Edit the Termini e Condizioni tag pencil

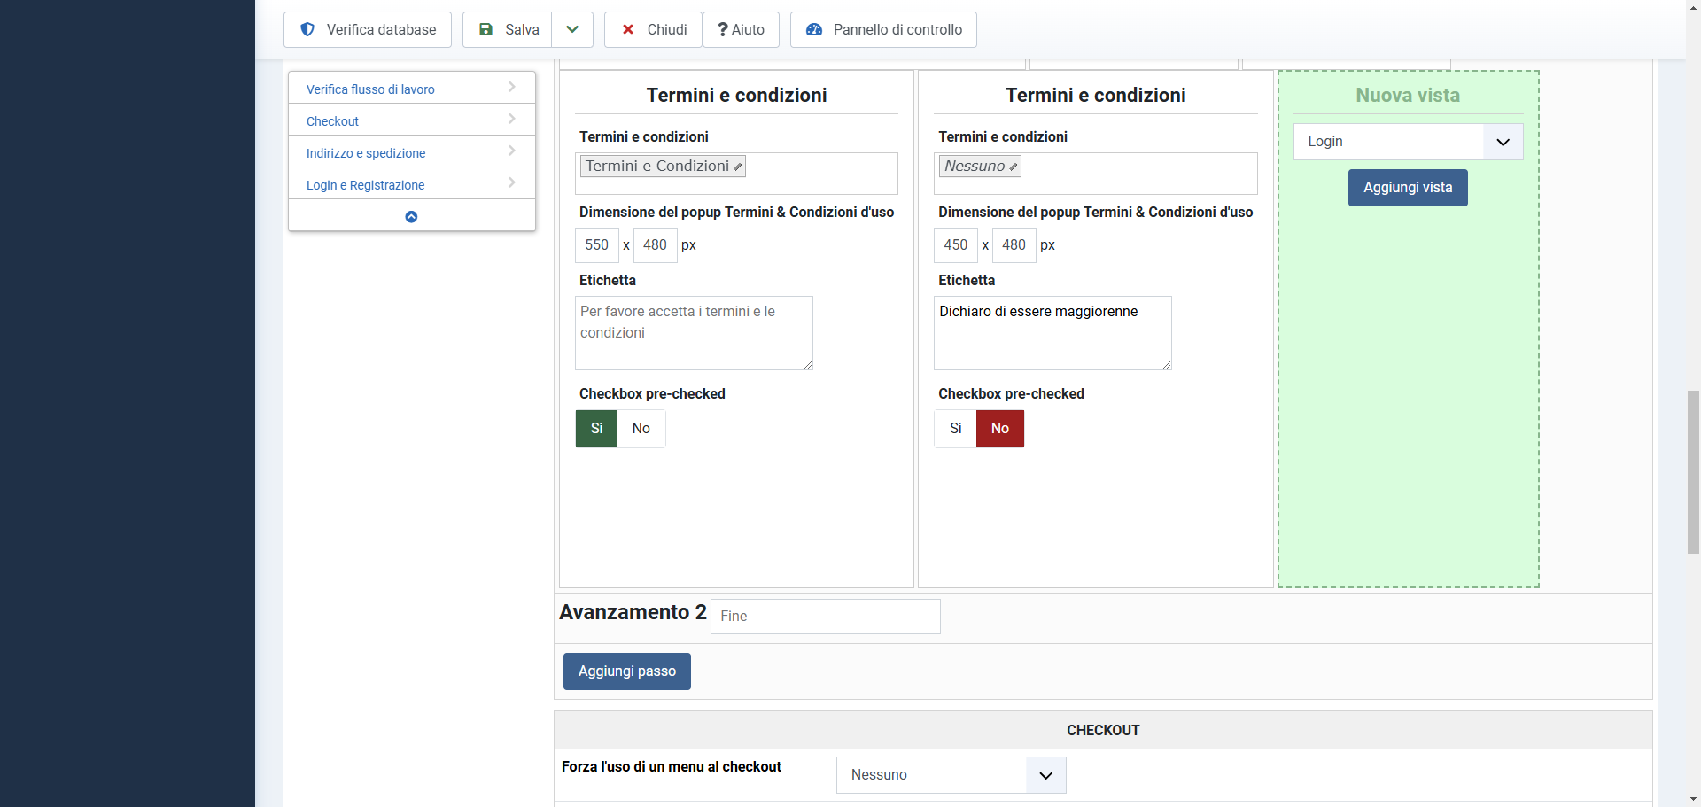[738, 167]
